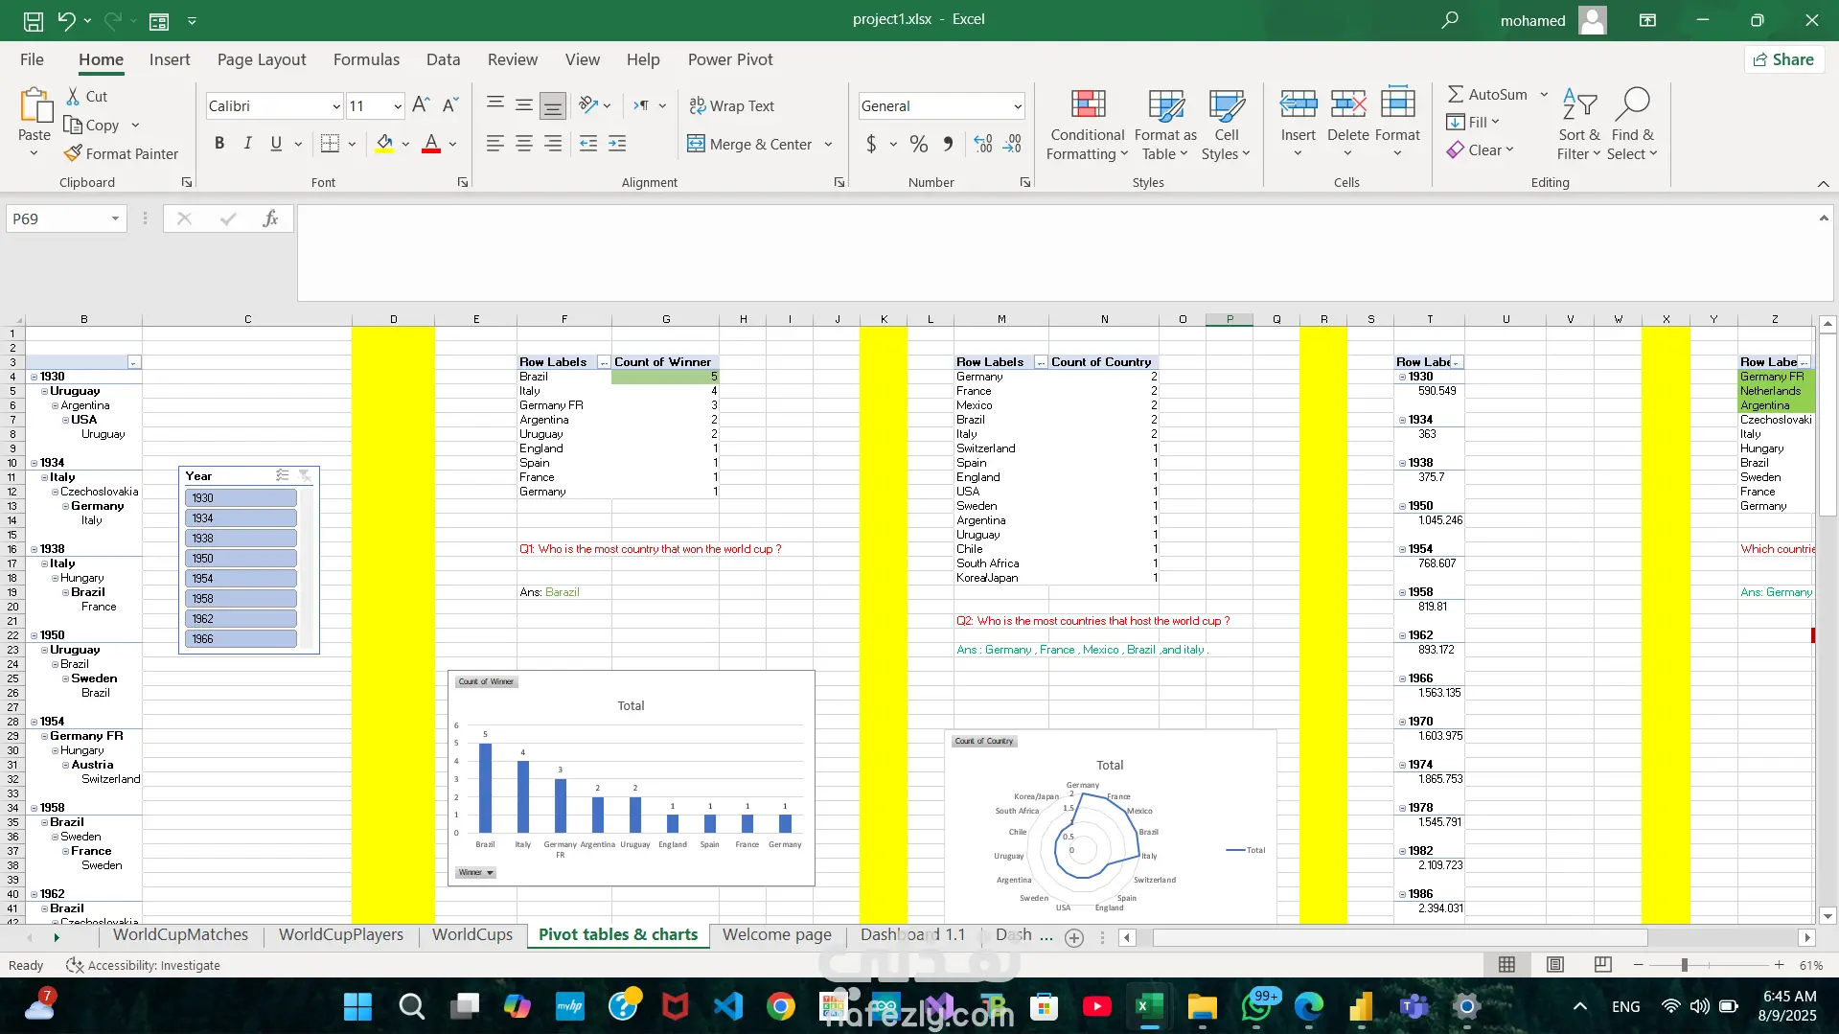Increase font size with the larger A icon
The image size is (1839, 1034).
pyautogui.click(x=421, y=105)
